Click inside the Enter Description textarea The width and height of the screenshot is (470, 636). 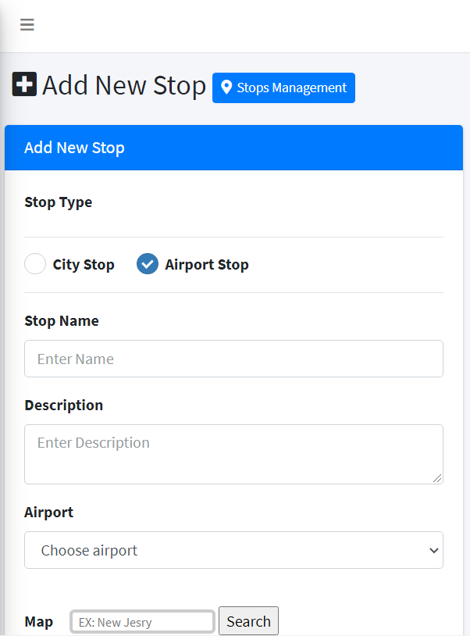[233, 454]
